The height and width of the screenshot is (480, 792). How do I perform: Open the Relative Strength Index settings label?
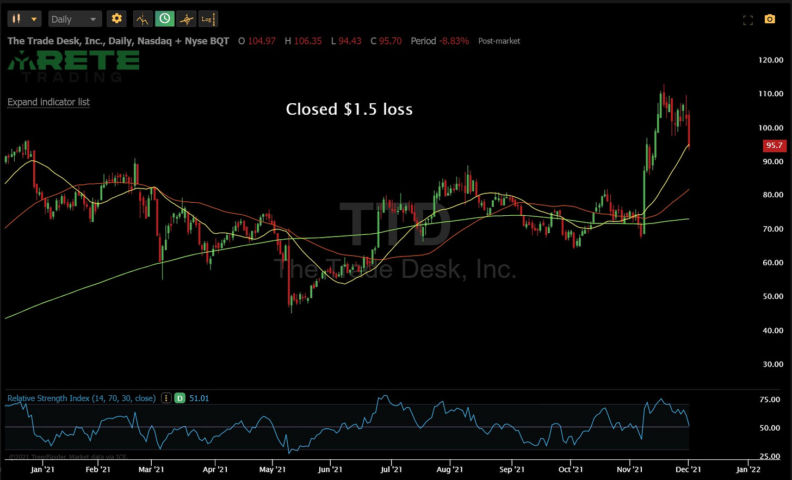pyautogui.click(x=82, y=398)
